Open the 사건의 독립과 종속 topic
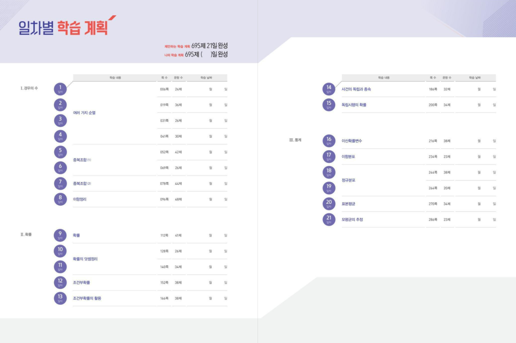The image size is (516, 343). 356,89
